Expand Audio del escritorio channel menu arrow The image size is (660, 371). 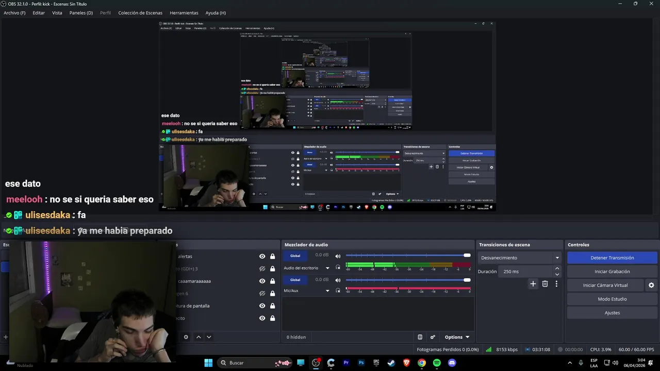pyautogui.click(x=327, y=268)
